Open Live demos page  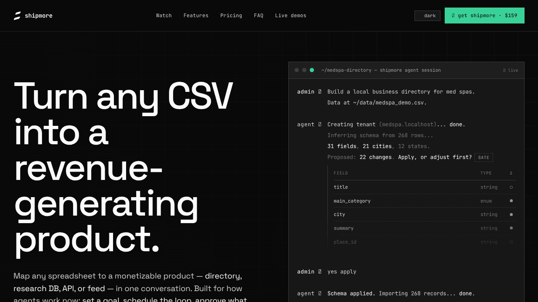tap(291, 16)
